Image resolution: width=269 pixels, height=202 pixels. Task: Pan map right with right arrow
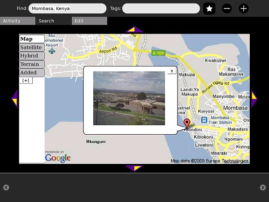254,99
